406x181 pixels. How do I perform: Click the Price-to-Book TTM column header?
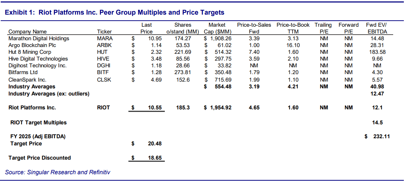coord(293,28)
